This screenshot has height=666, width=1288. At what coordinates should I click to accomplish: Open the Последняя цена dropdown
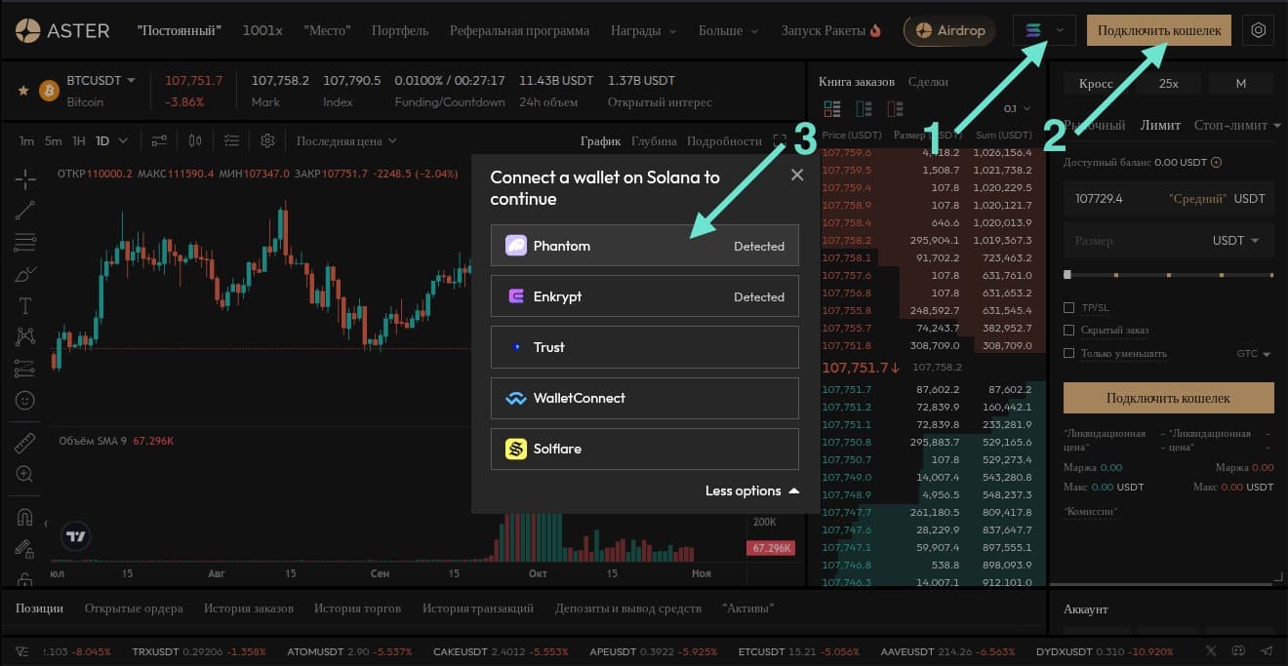coord(347,140)
